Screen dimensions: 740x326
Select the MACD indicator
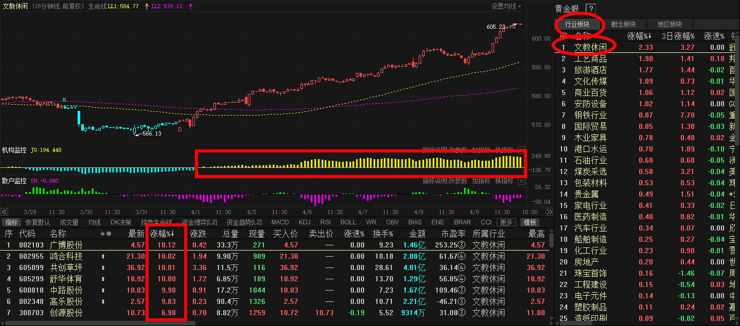click(280, 222)
